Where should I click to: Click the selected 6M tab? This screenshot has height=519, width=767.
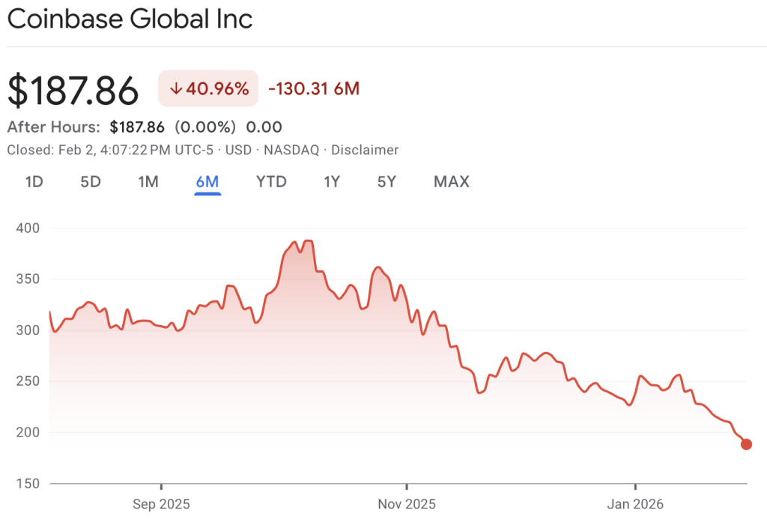[x=207, y=182]
